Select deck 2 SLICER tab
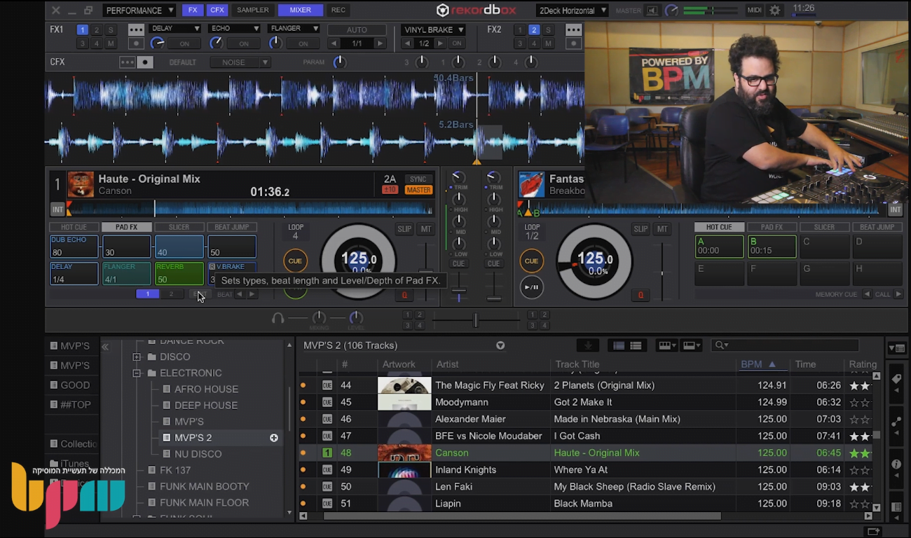The width and height of the screenshot is (911, 538). (824, 227)
